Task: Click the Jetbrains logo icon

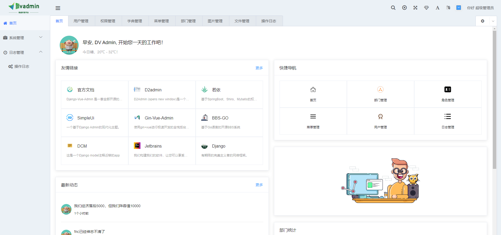Action: click(x=137, y=145)
